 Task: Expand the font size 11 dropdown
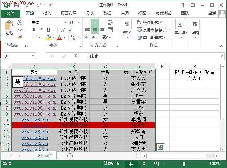tap(79, 22)
